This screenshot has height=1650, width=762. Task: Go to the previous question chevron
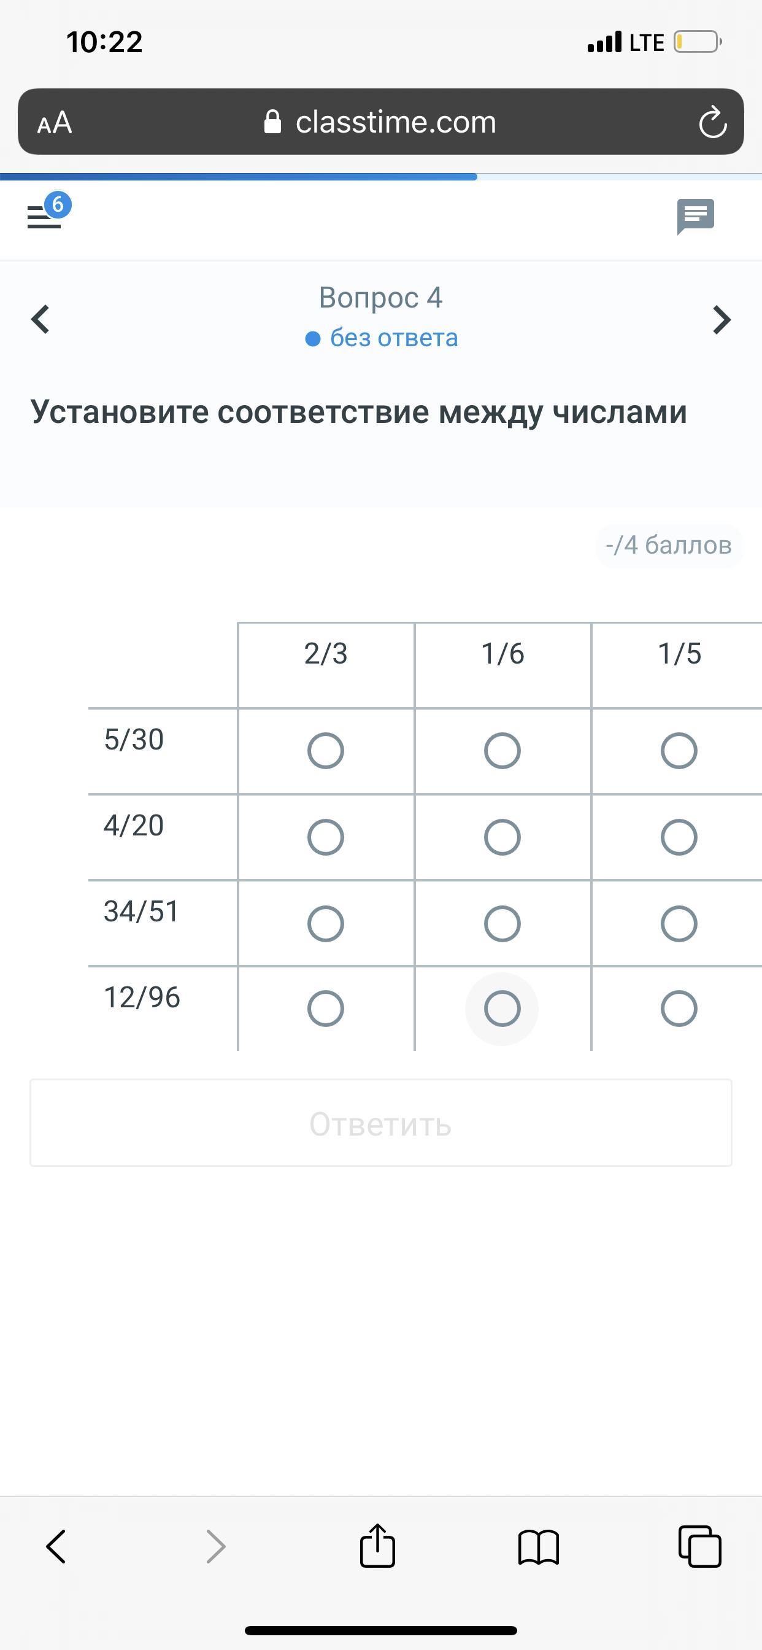40,320
